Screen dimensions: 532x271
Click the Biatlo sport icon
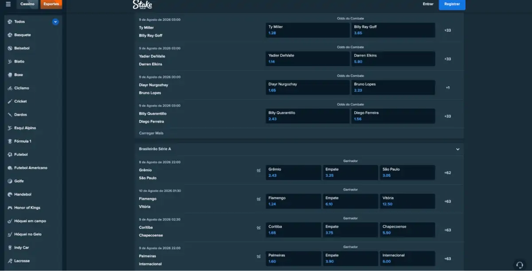coord(10,62)
